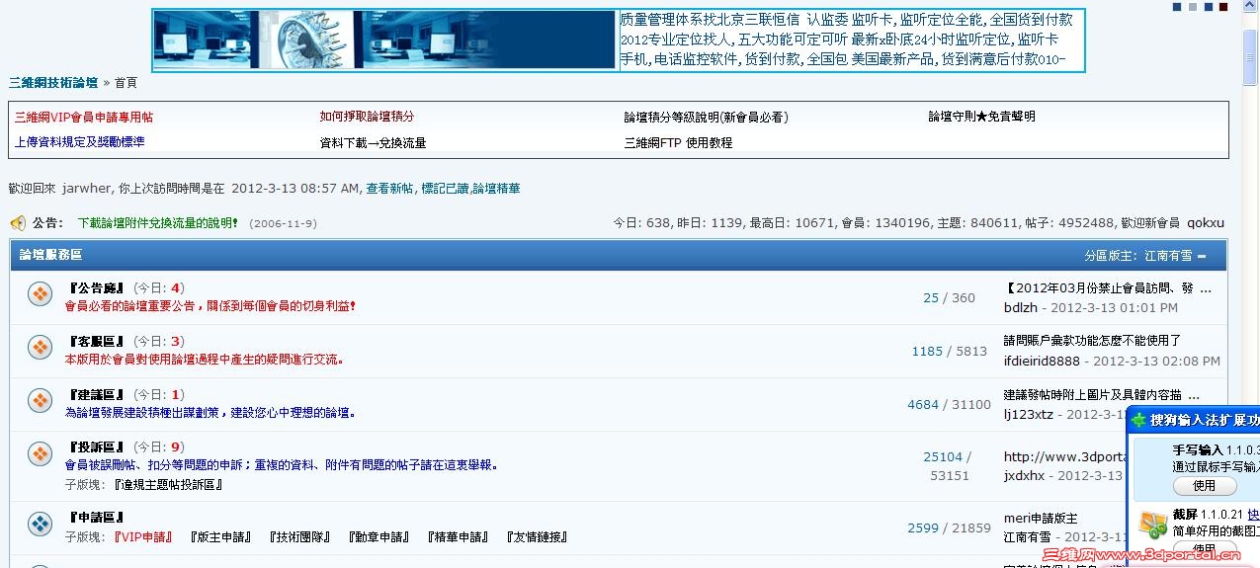Click topic count 25104 in 投訴區 row

click(x=943, y=456)
